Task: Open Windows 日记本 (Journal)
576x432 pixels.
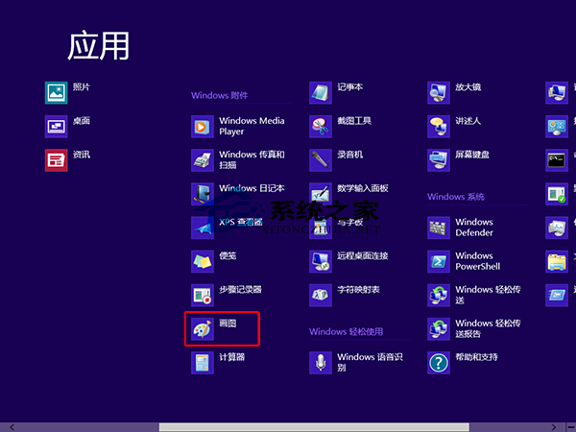Action: [203, 194]
